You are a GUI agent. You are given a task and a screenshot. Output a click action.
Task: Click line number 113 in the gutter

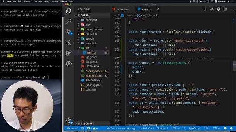tap(117, 85)
